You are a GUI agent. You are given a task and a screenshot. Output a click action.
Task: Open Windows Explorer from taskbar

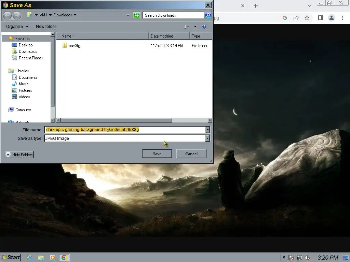pyautogui.click(x=41, y=258)
